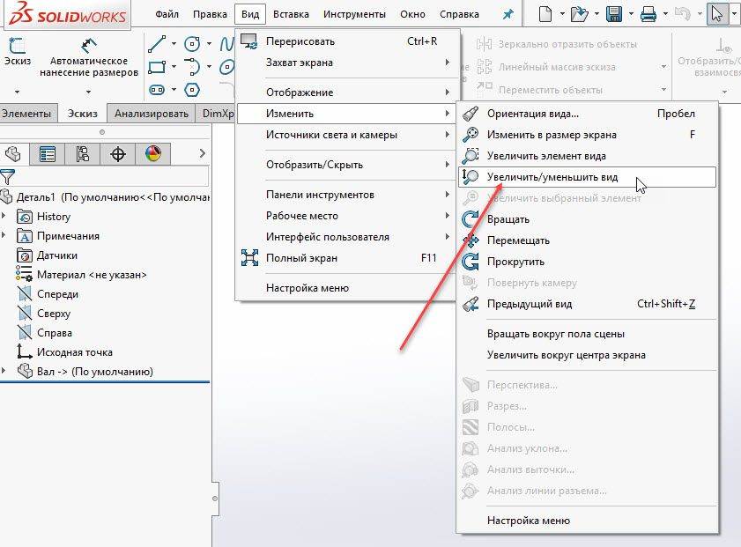The width and height of the screenshot is (741, 547).
Task: Expand the Примечания tree node
Action: pyautogui.click(x=4, y=235)
